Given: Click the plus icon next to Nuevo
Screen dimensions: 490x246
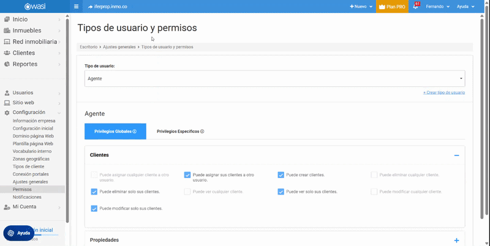Looking at the screenshot, I should pos(352,7).
